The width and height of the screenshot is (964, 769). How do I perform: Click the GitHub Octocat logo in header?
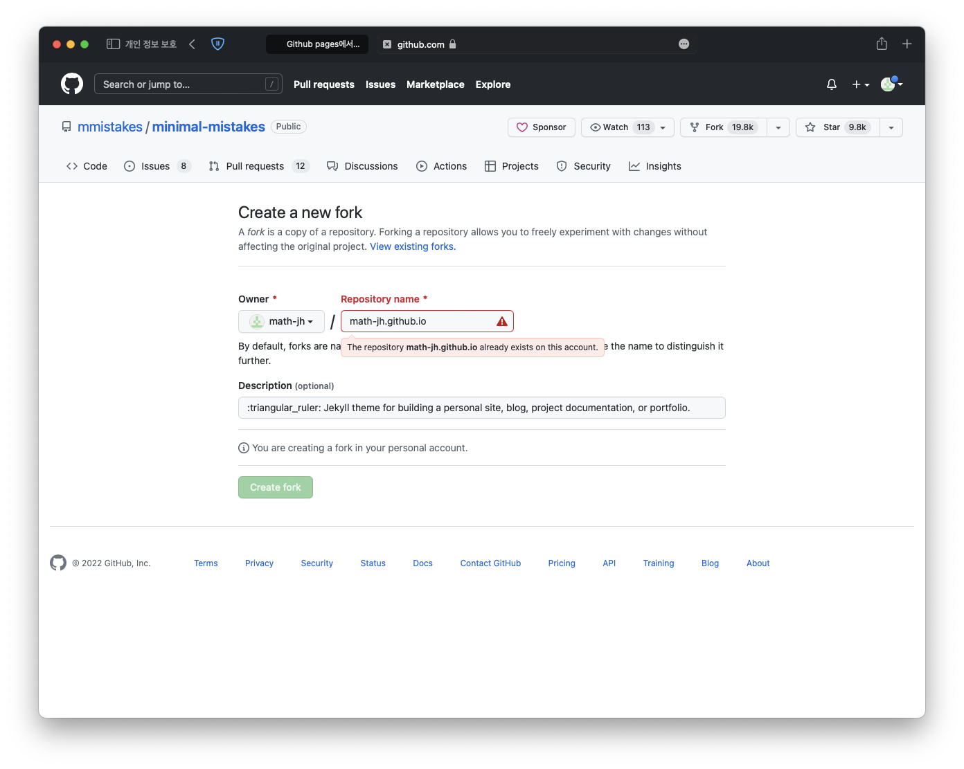[x=72, y=84]
